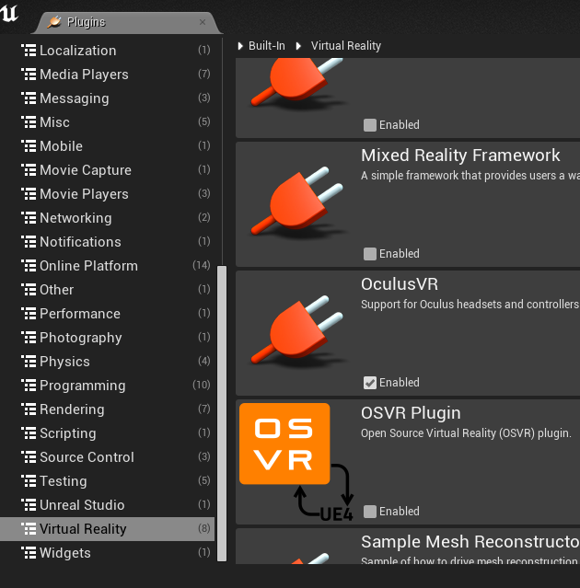Click the Online Platform count (14)
The width and height of the screenshot is (580, 588).
tap(202, 266)
